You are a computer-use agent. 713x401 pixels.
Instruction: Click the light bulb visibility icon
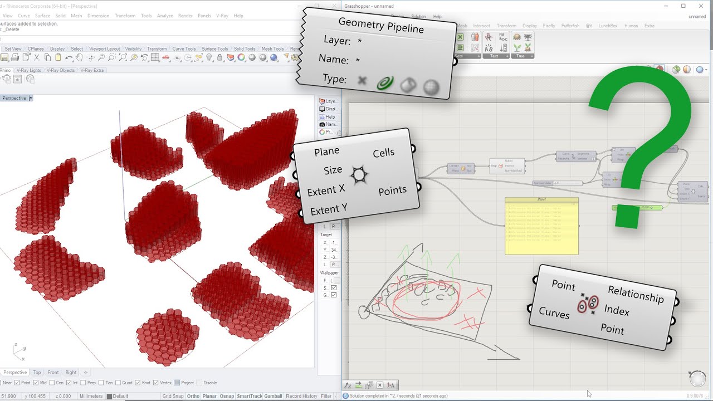point(209,57)
